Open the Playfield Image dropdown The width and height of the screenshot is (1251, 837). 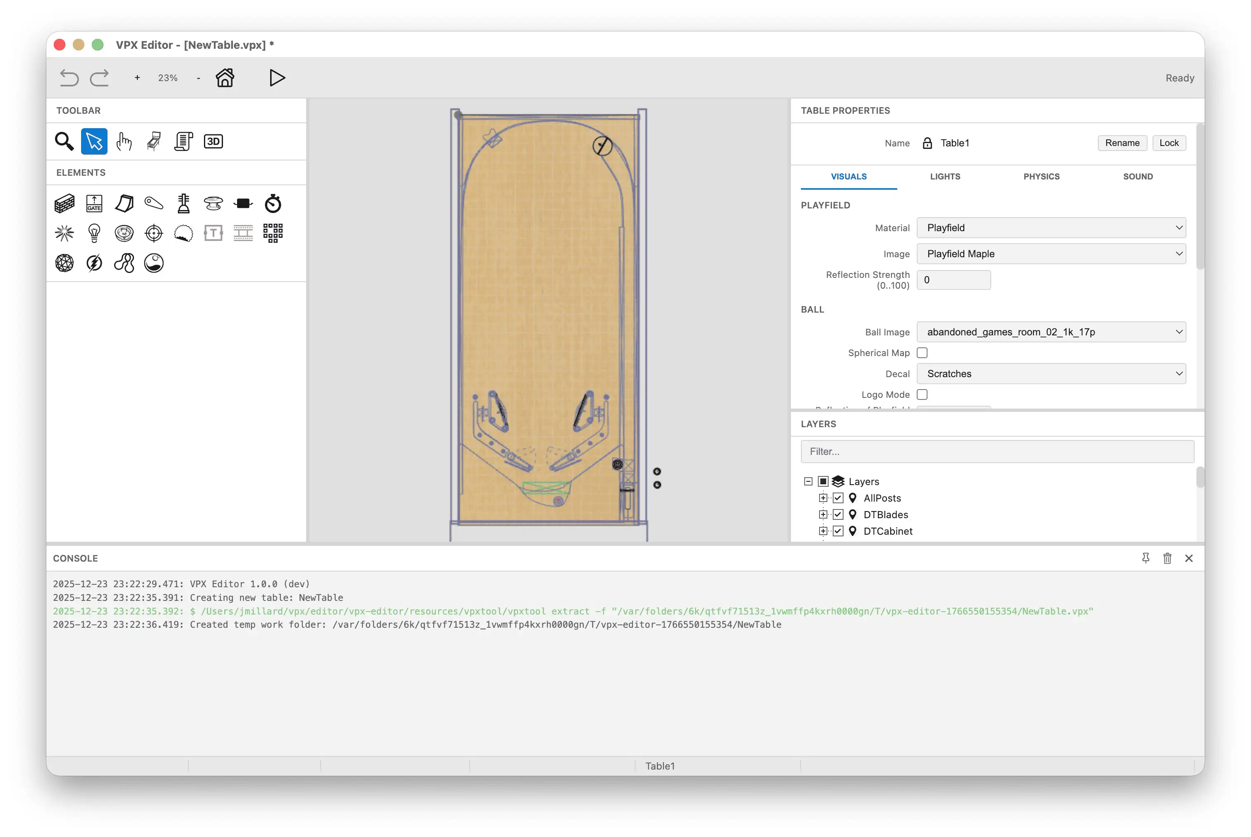point(1051,253)
